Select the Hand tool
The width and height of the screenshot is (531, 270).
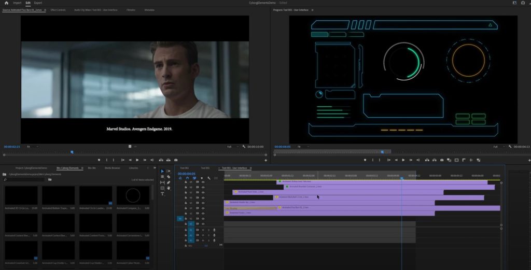[169, 188]
